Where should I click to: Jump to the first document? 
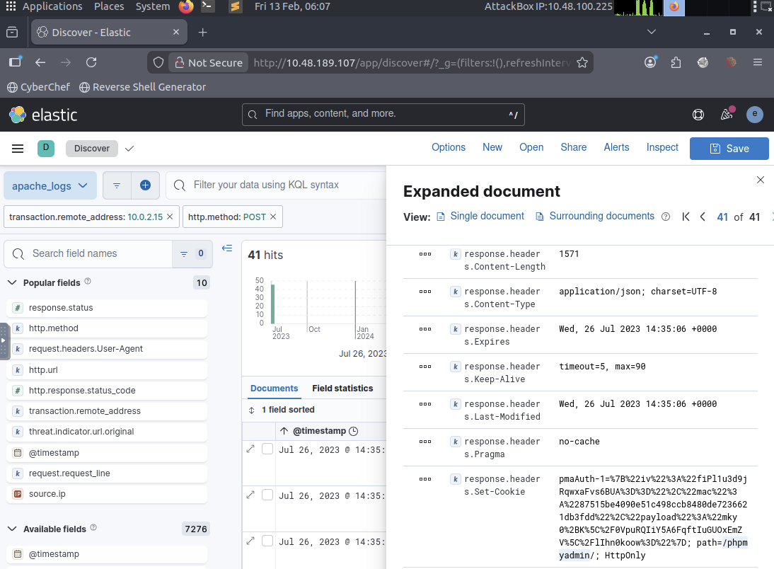(686, 217)
